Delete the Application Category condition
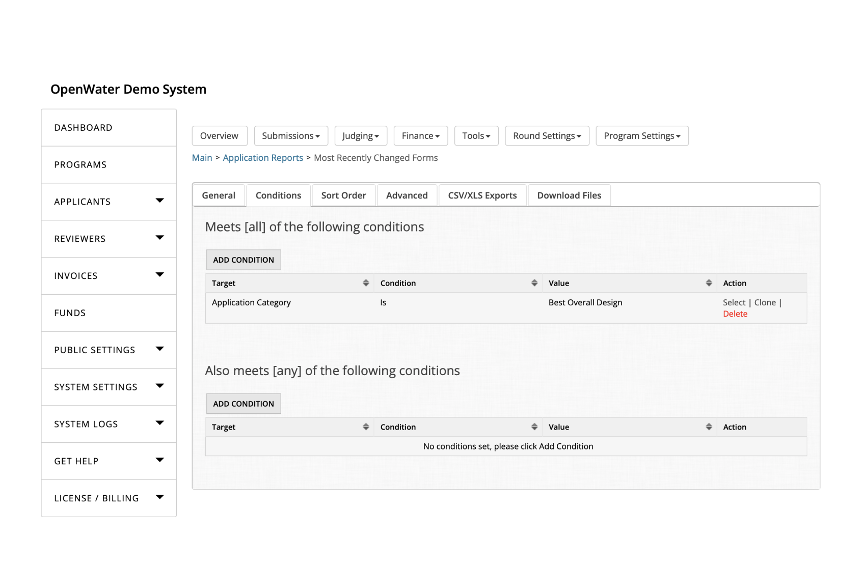863x567 pixels. (x=735, y=314)
